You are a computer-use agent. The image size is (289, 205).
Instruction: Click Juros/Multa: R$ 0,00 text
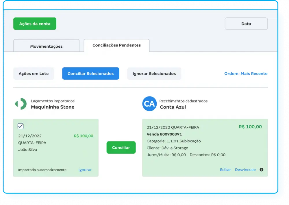pos(166,155)
